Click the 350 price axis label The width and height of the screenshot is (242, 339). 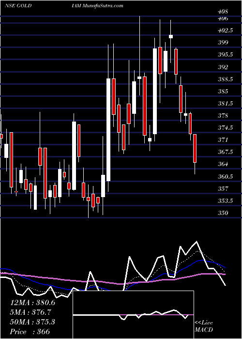click(223, 213)
